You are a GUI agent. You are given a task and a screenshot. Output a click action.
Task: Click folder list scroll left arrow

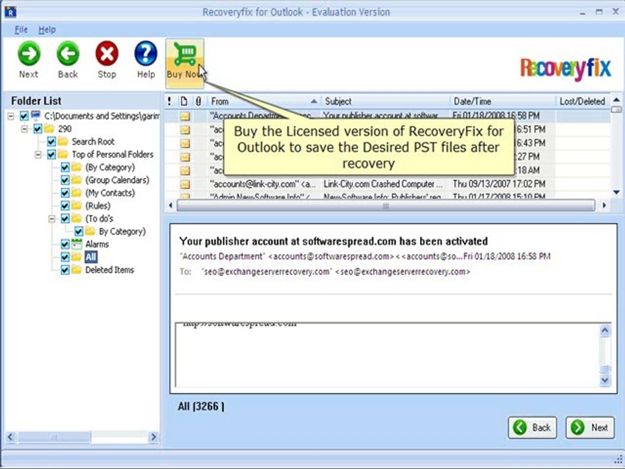(11, 438)
